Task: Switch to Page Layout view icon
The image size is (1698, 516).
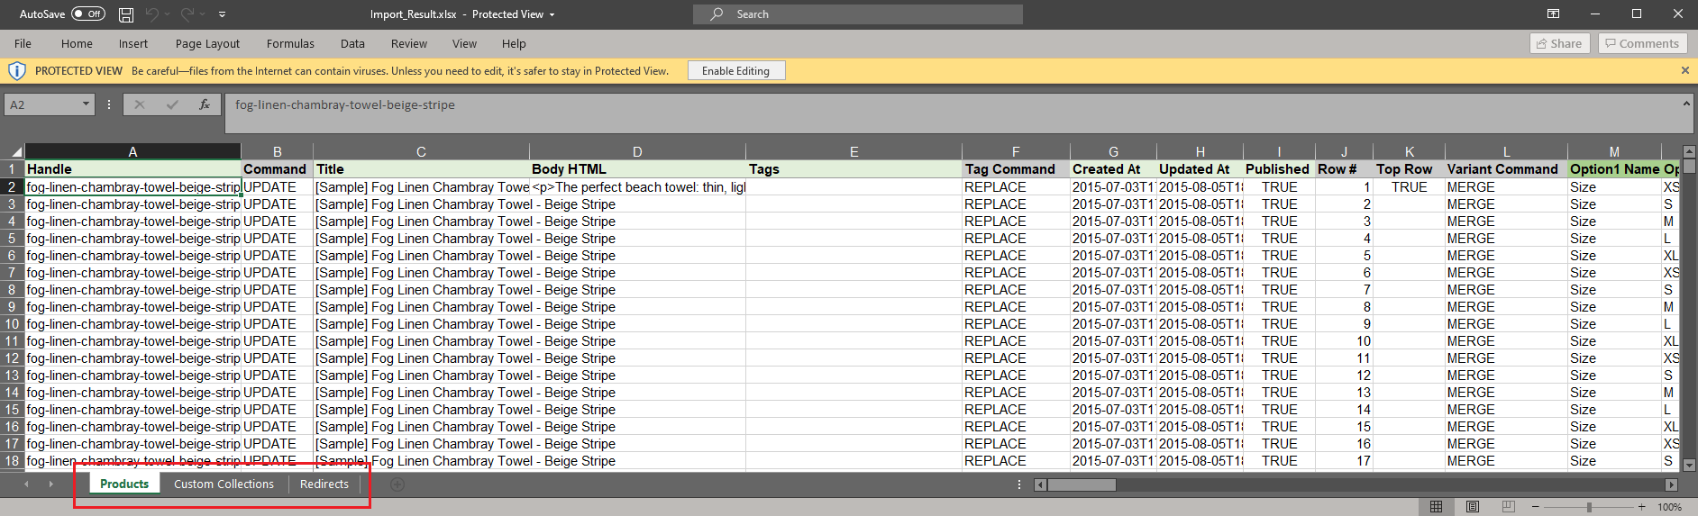Action: 1473,506
